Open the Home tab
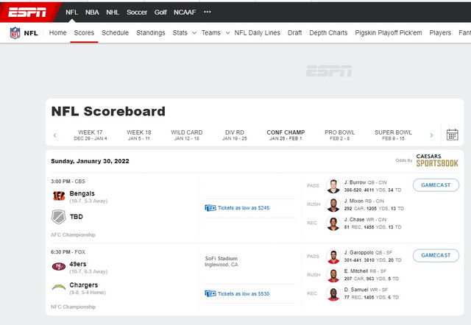Screen dimensions: 471x325 pos(57,32)
